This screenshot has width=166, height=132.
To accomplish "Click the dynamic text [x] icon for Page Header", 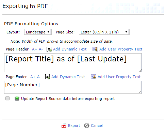I will (x=49, y=49).
